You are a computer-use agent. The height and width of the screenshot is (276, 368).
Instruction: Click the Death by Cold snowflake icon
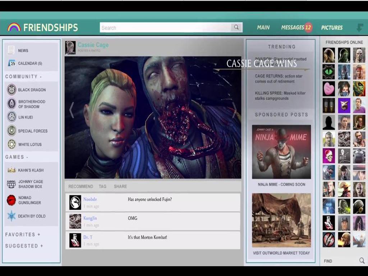tap(11, 216)
